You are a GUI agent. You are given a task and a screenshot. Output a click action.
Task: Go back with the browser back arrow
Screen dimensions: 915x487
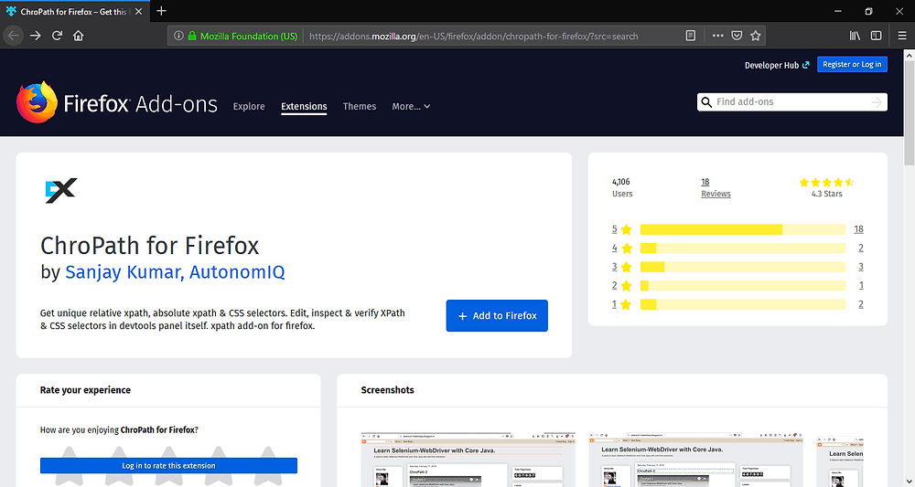pos(13,36)
